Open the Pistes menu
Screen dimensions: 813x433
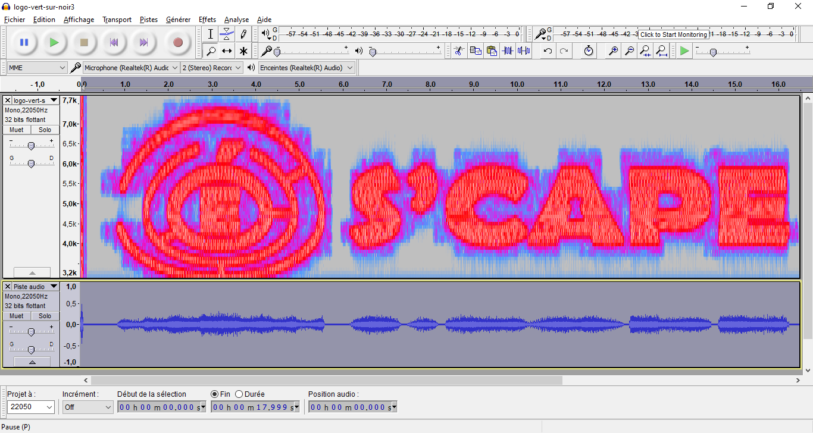(x=149, y=20)
